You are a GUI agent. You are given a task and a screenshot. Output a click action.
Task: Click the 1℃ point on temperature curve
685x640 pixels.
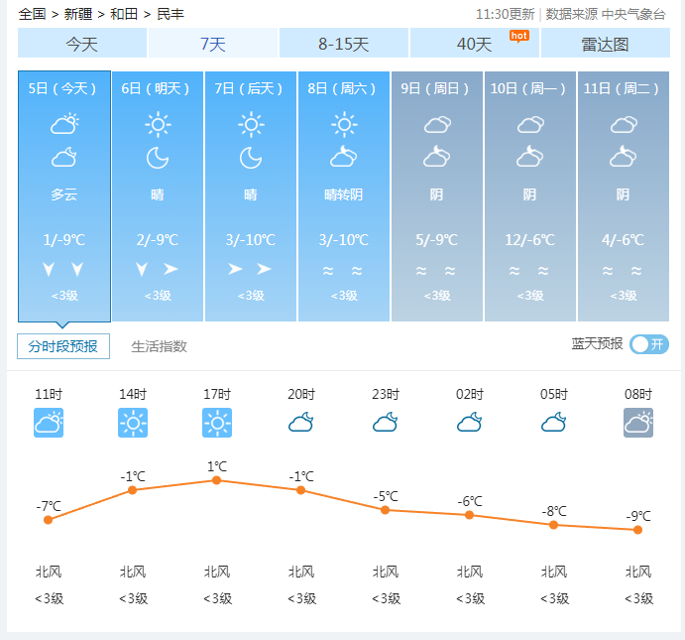point(216,480)
